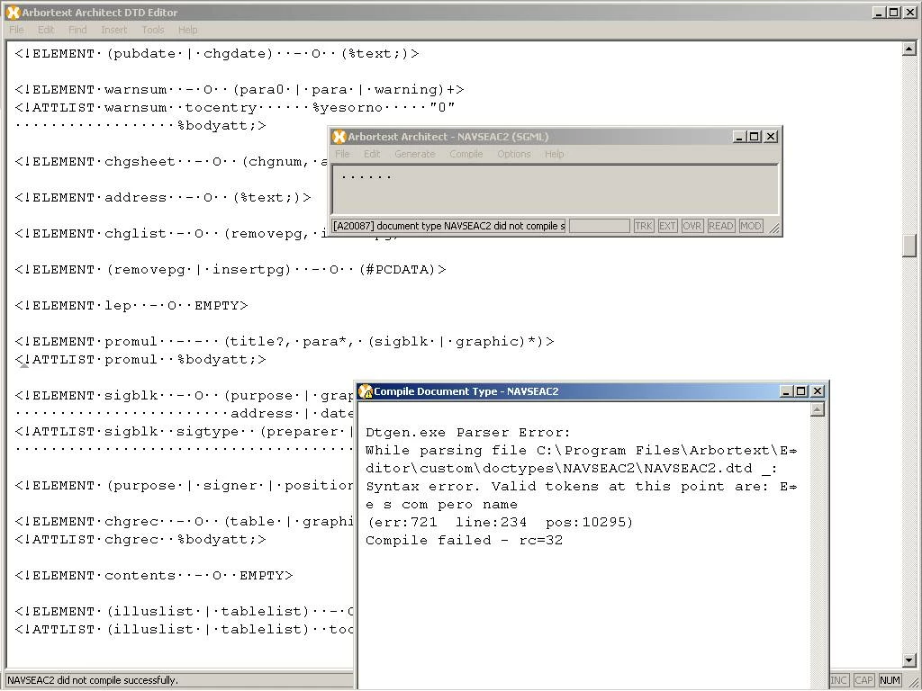Click NUM indicator in DTD Editor status bar
This screenshot has height=691, width=922.
point(890,680)
